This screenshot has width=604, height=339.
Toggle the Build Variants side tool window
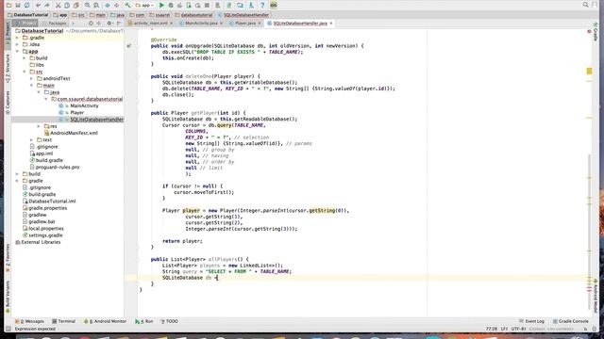8,297
